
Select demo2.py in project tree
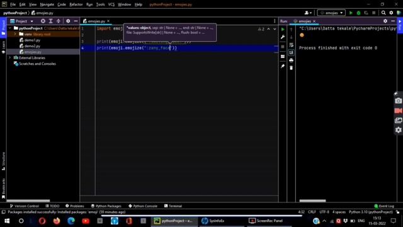[x=32, y=46]
